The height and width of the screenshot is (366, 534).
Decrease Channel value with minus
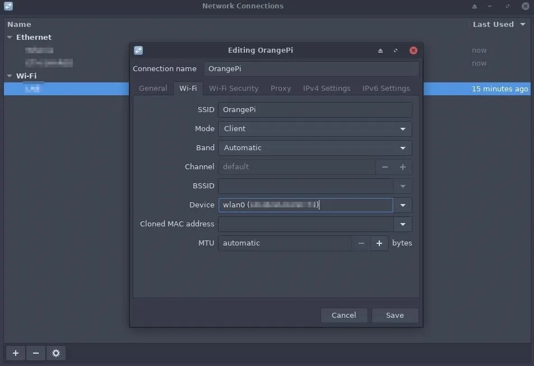tap(385, 167)
